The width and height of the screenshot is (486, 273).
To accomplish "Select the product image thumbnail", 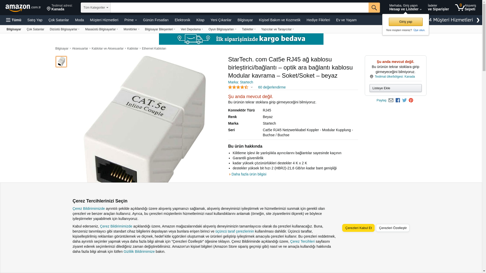I will pos(61,62).
